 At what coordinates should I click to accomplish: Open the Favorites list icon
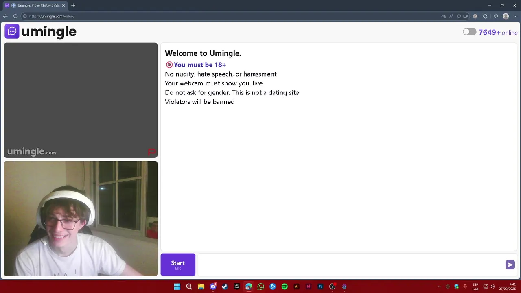[x=496, y=16]
